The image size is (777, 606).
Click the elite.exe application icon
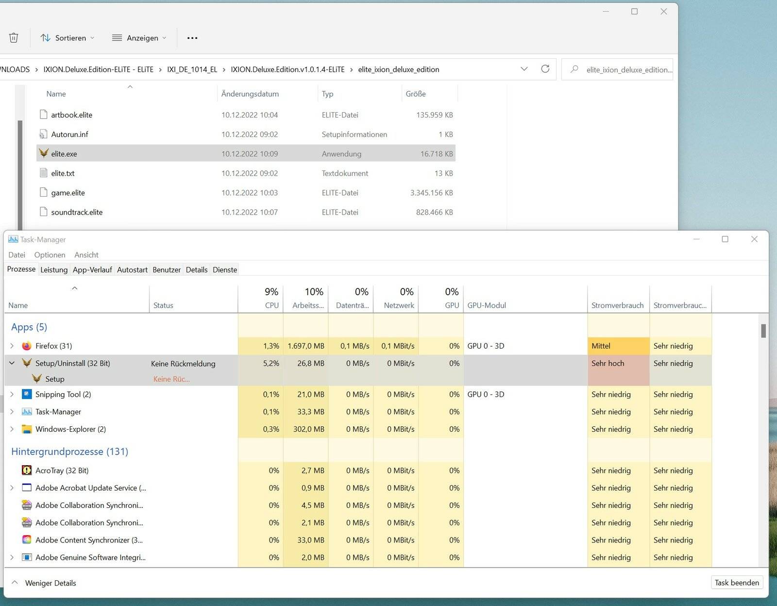click(44, 153)
